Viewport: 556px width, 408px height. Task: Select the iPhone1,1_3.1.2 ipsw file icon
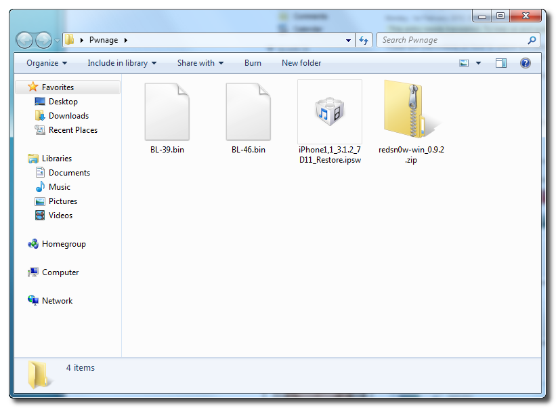tap(330, 111)
